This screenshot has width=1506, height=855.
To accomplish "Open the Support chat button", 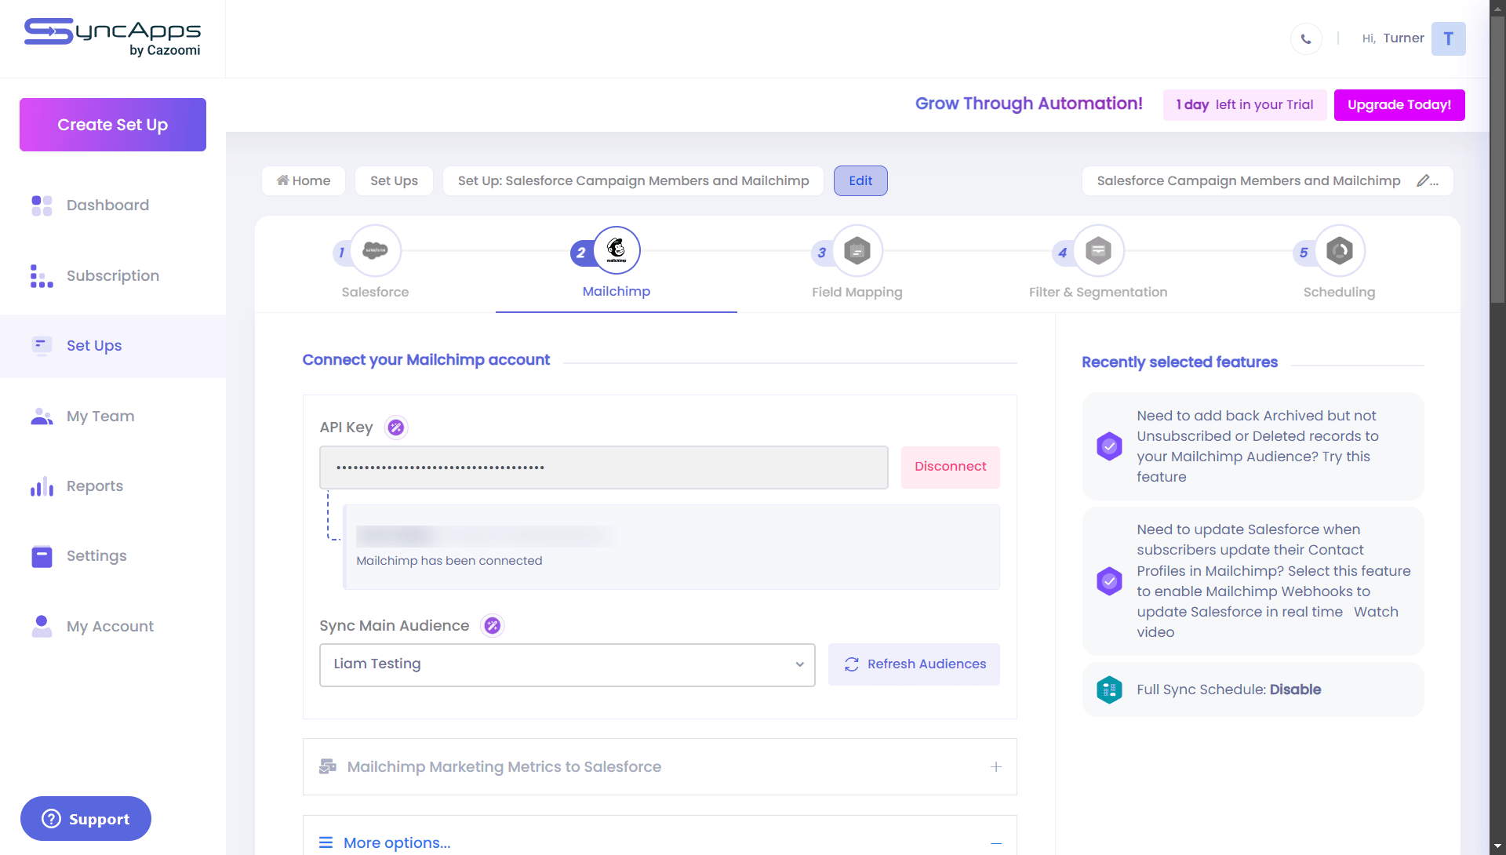I will point(85,819).
